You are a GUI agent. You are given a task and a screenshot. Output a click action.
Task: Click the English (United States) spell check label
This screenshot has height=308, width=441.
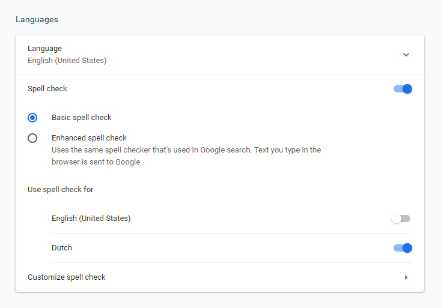(x=91, y=219)
